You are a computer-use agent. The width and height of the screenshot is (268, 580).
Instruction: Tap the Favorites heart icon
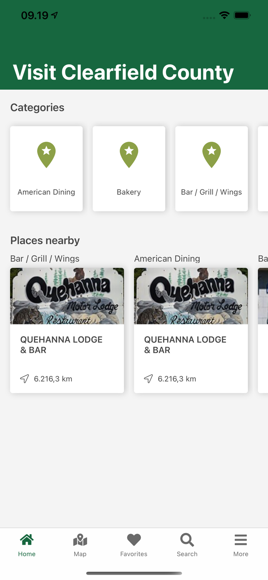pyautogui.click(x=134, y=540)
